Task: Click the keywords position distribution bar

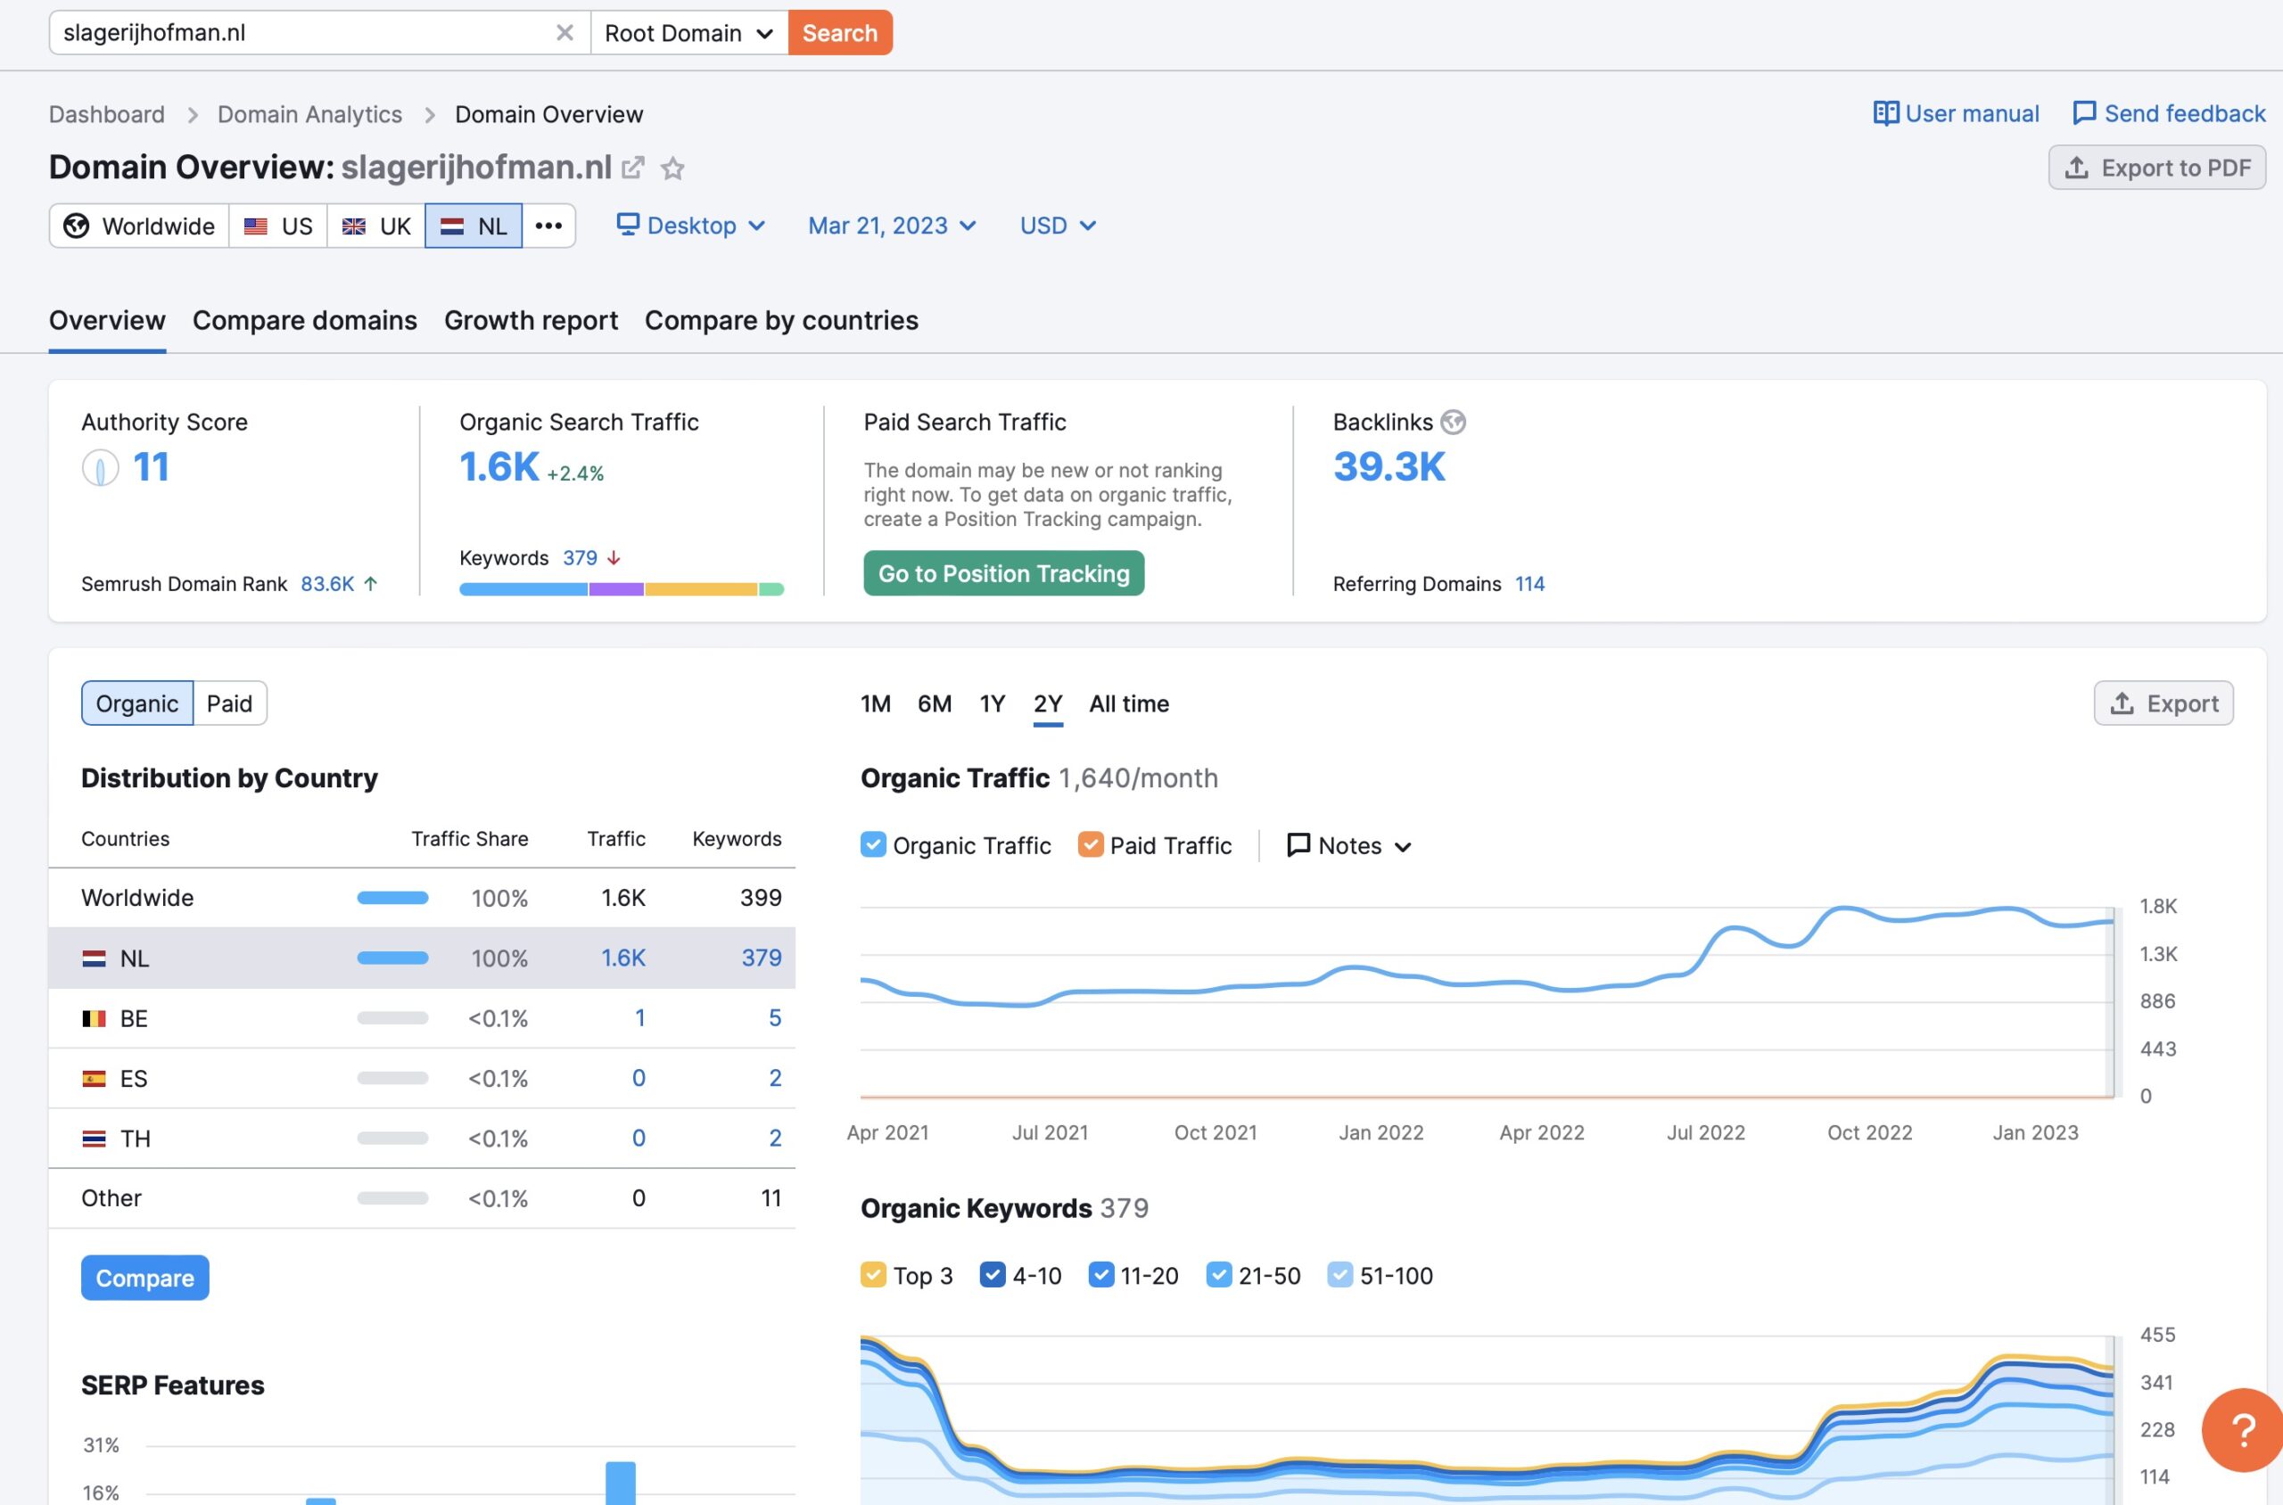Action: [x=622, y=589]
